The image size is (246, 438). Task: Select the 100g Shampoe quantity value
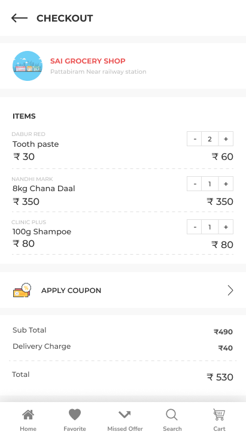pyautogui.click(x=209, y=227)
